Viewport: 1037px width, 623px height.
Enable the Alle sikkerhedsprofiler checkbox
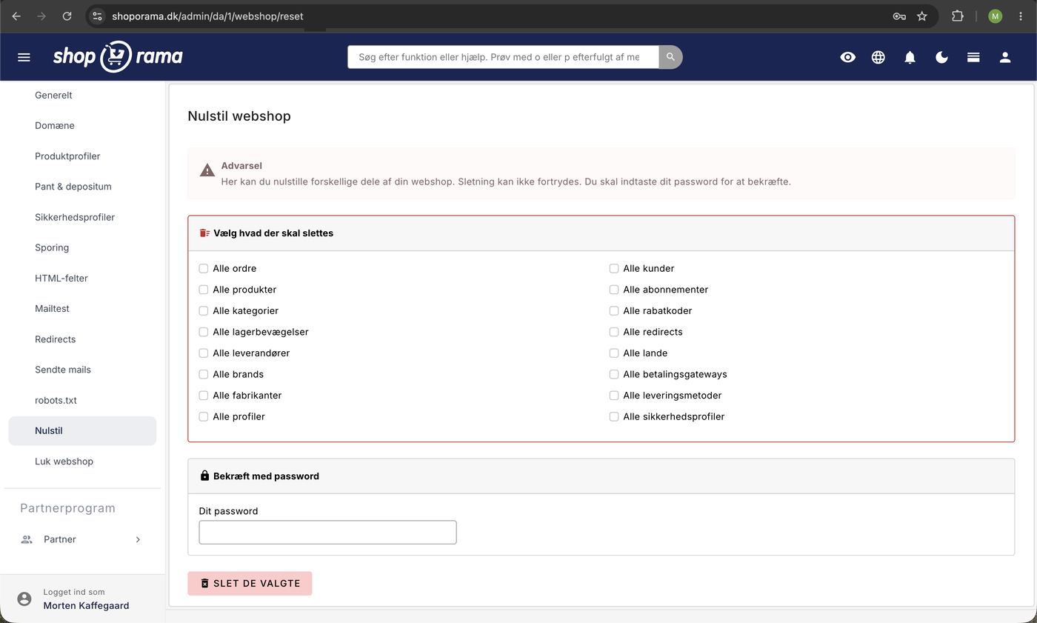coord(614,416)
